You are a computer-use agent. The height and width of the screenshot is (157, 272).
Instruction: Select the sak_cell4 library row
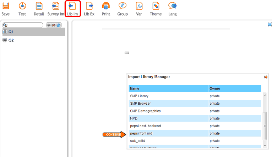coord(195,141)
